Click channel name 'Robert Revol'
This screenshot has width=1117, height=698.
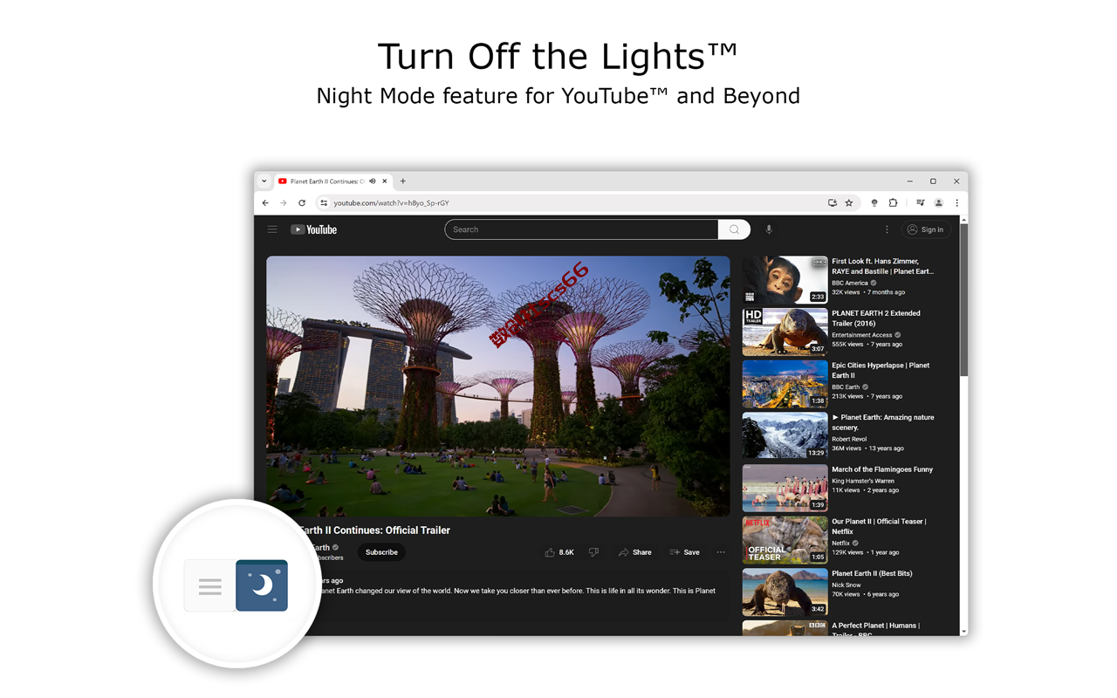pyautogui.click(x=849, y=439)
